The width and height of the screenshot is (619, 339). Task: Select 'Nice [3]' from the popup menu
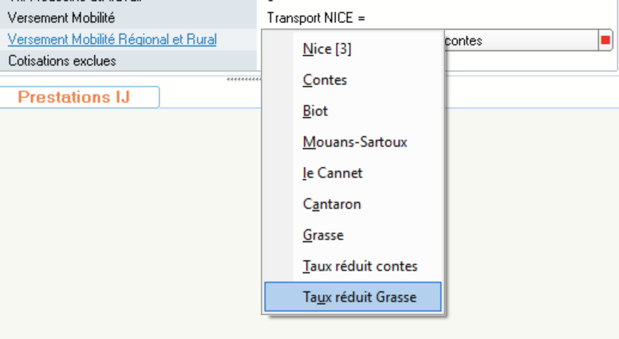tap(327, 49)
